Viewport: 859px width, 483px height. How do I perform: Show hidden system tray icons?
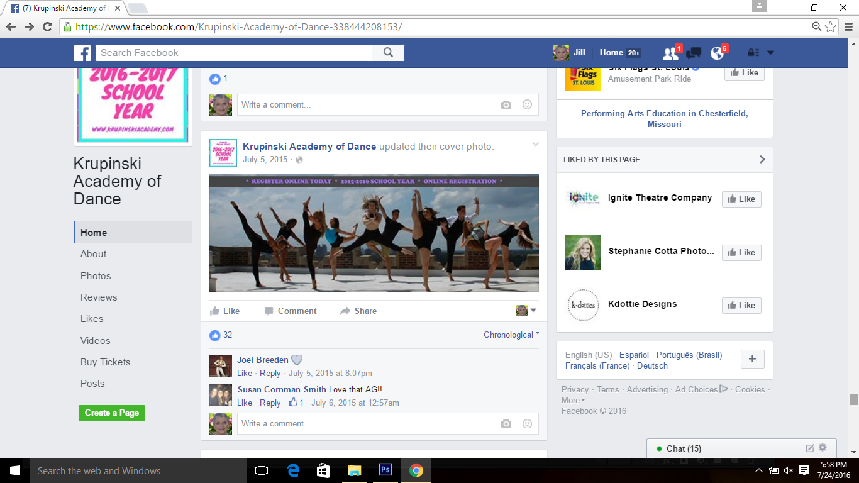tap(758, 470)
